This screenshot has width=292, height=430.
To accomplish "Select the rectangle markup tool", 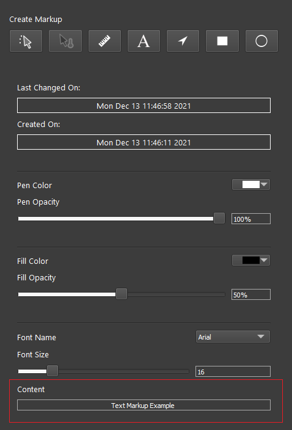I will pyautogui.click(x=222, y=41).
